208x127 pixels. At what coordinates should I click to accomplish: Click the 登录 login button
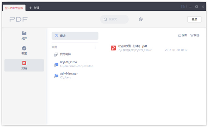click(x=194, y=19)
